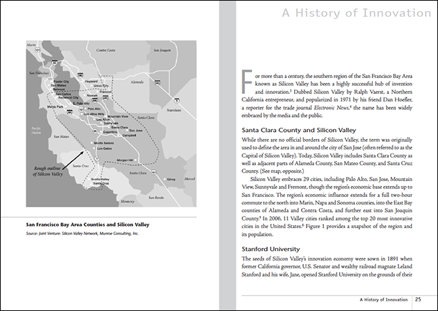The height and width of the screenshot is (311, 438).
Task: Click the 'Stanislaus' county label on the map
Action: click(x=174, y=111)
